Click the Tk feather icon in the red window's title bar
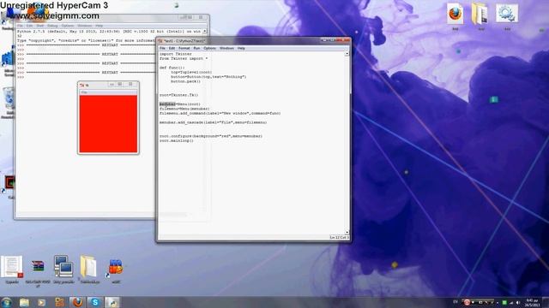This screenshot has height=308, width=549. pyautogui.click(x=82, y=85)
